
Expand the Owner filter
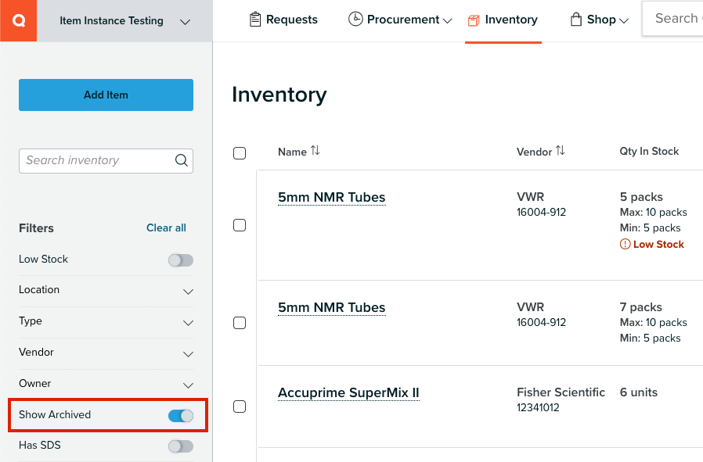coord(106,384)
